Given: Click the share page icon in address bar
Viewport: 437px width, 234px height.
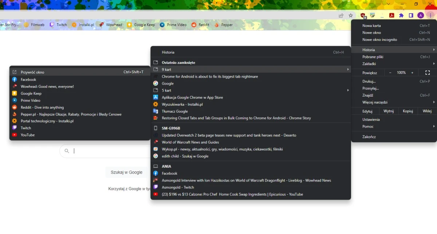Looking at the screenshot, I should tap(341, 15).
